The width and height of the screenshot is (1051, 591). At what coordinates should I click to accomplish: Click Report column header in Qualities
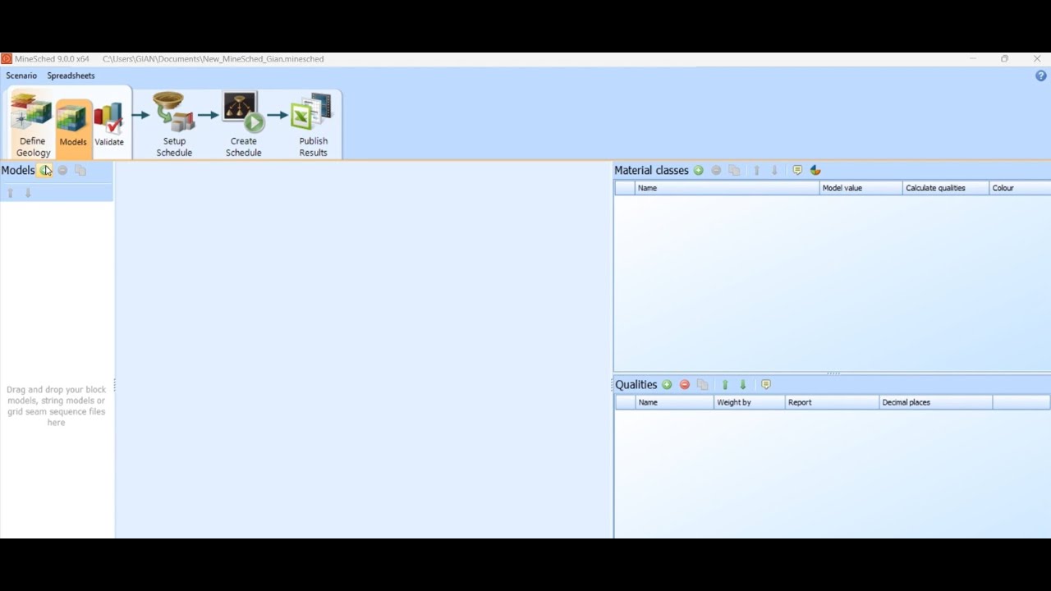[832, 402]
